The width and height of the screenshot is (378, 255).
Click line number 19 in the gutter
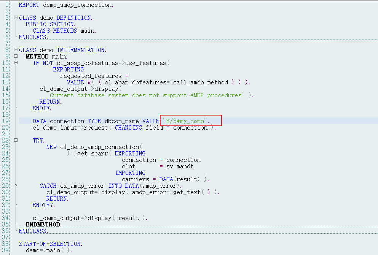click(5, 121)
